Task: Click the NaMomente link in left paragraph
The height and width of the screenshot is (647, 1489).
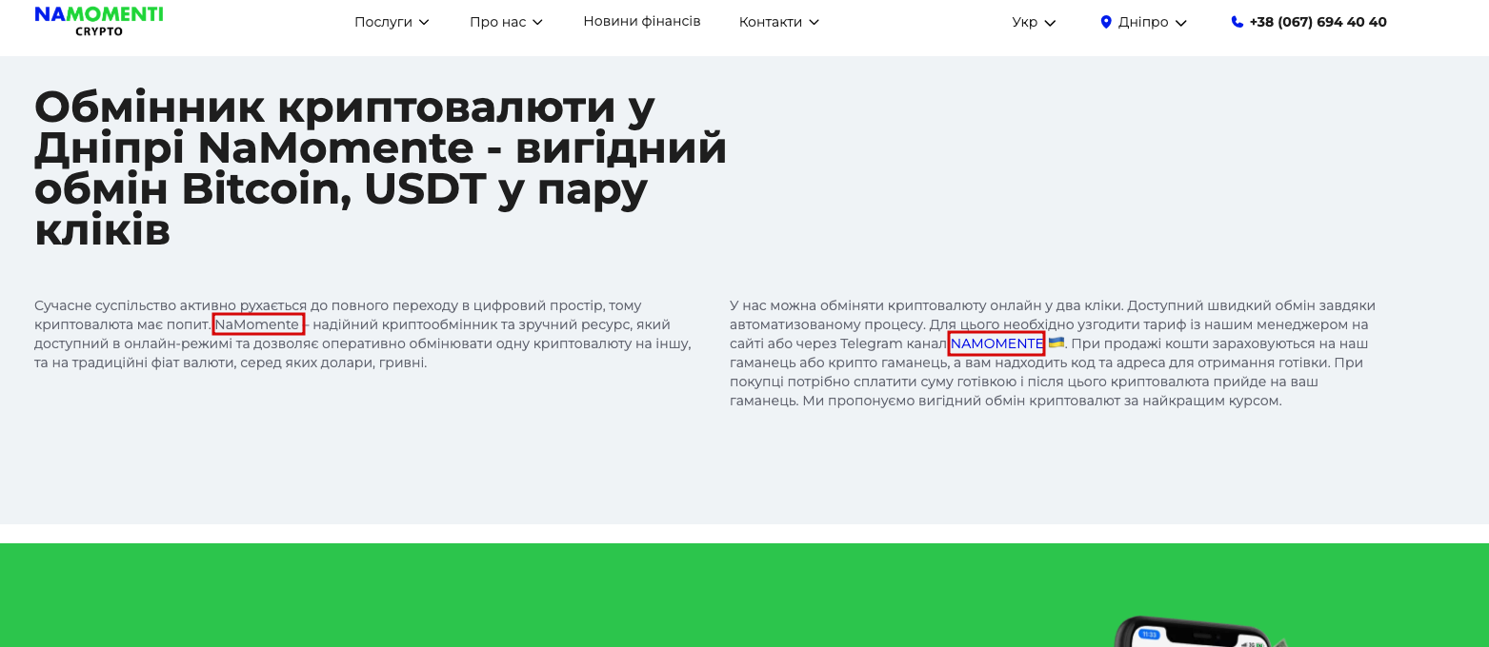Action: (x=257, y=324)
